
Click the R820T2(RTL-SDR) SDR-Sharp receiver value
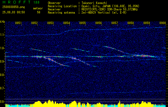110,9
